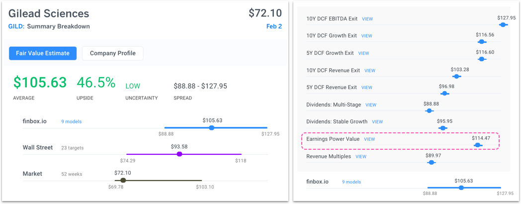Click the $103.28 Revenue Exit range marker
The image size is (521, 204).
(456, 77)
